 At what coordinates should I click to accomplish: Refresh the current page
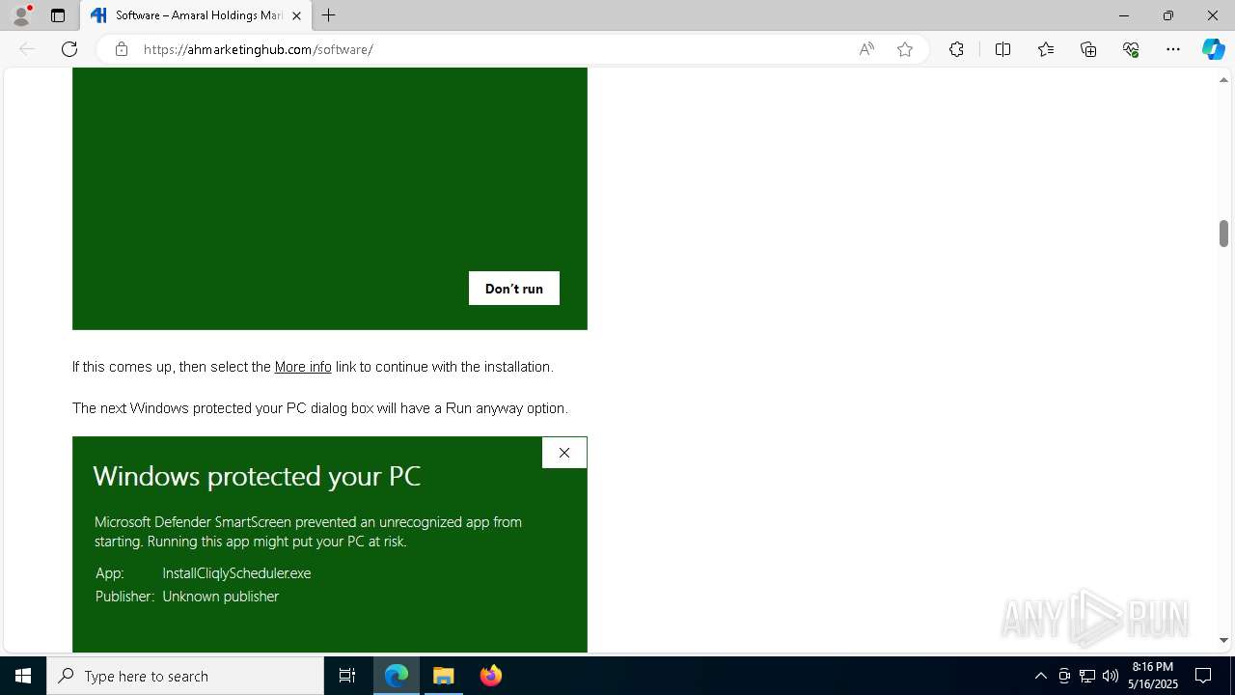coord(69,49)
